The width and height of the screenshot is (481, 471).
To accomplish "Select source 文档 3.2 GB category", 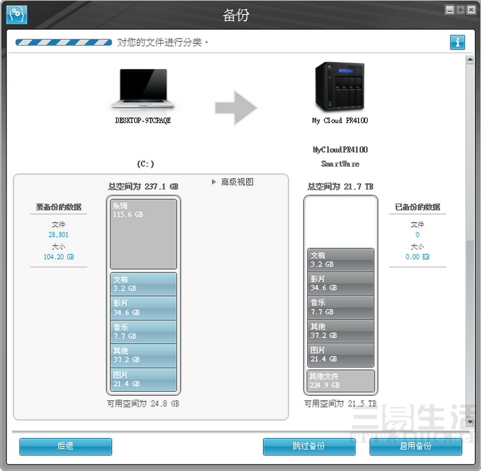I will pos(143,284).
